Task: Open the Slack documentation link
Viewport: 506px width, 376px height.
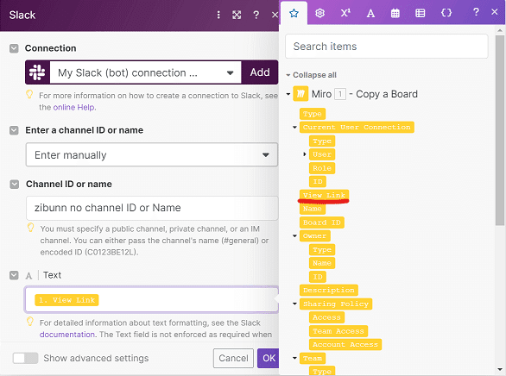Action: coord(67,335)
